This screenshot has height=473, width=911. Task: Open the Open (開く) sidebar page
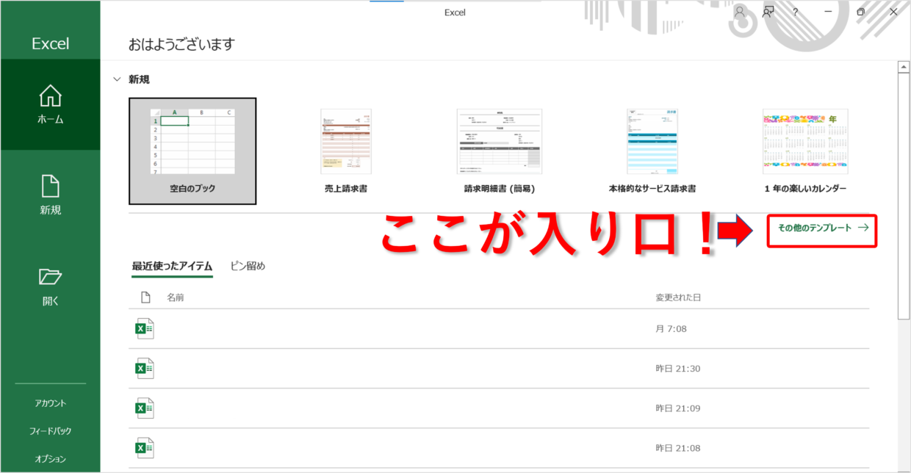(51, 286)
